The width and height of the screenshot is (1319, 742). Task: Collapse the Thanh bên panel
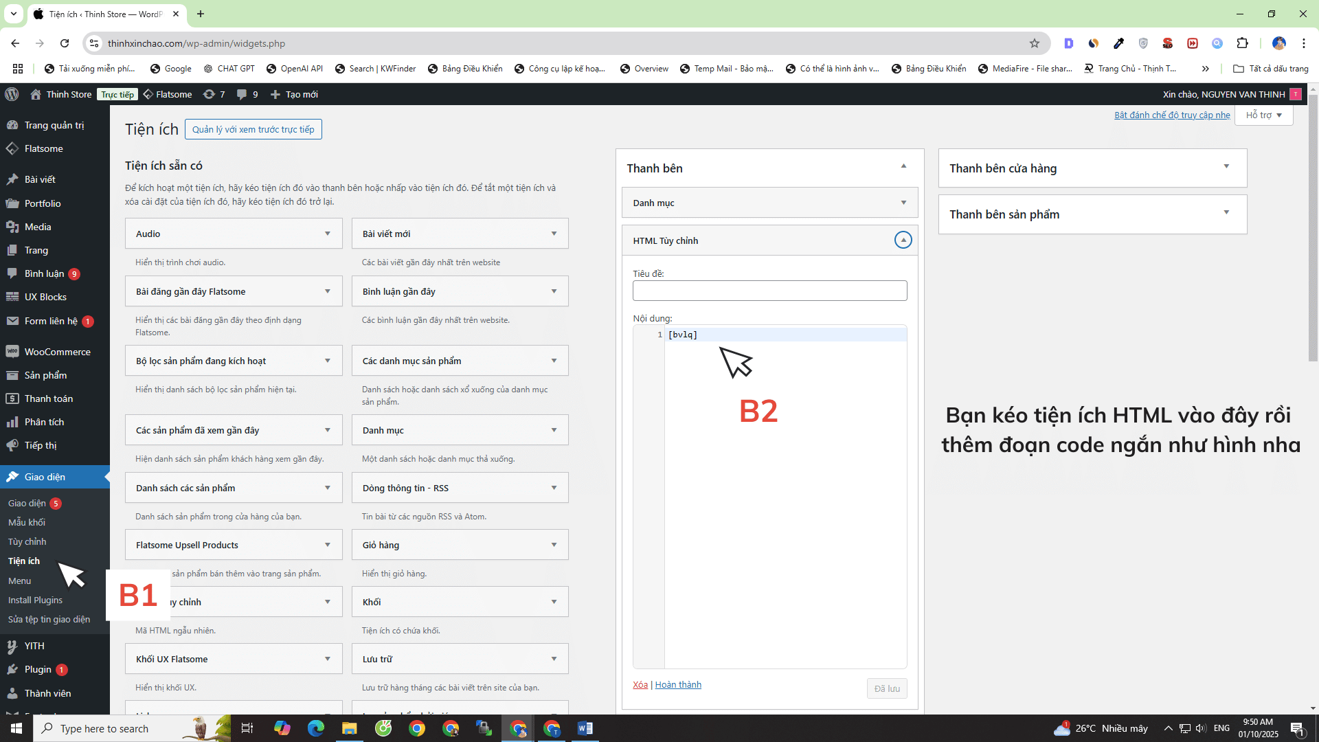coord(903,167)
